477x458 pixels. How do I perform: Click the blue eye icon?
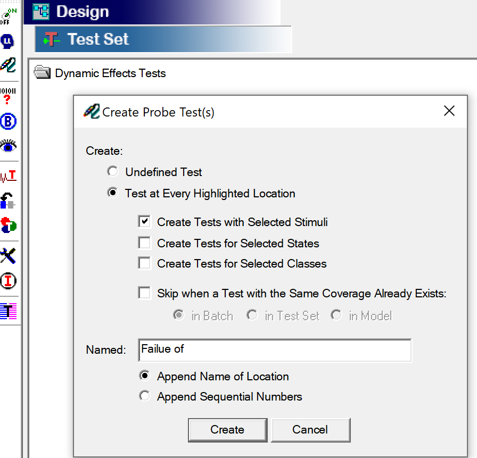[x=9, y=146]
